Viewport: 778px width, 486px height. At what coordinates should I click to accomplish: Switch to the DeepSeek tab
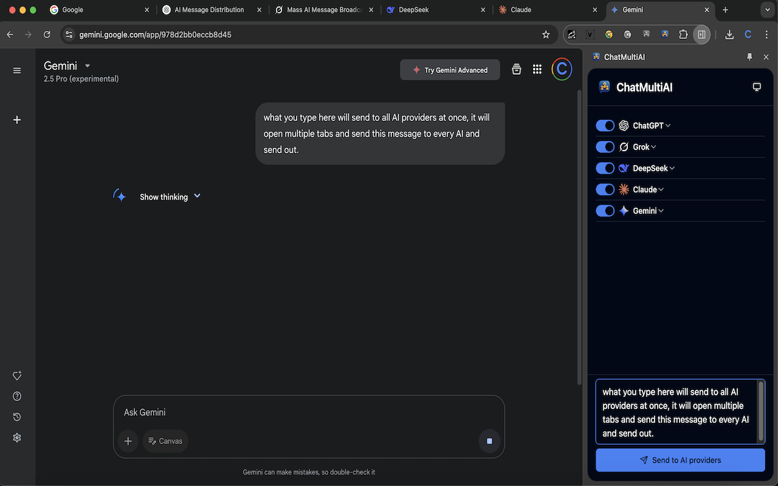pyautogui.click(x=436, y=10)
